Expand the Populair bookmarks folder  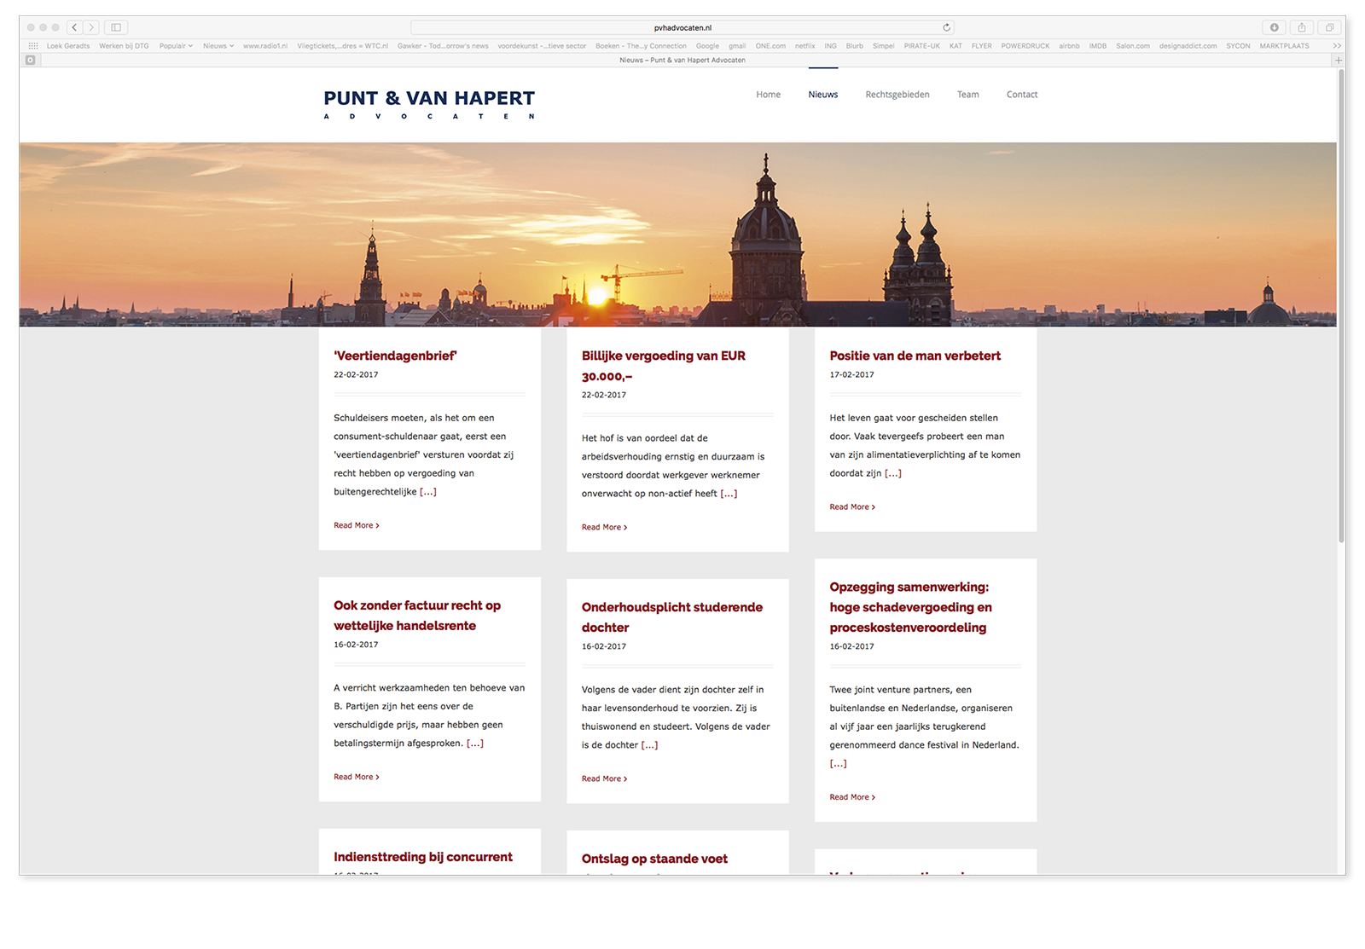(x=176, y=46)
